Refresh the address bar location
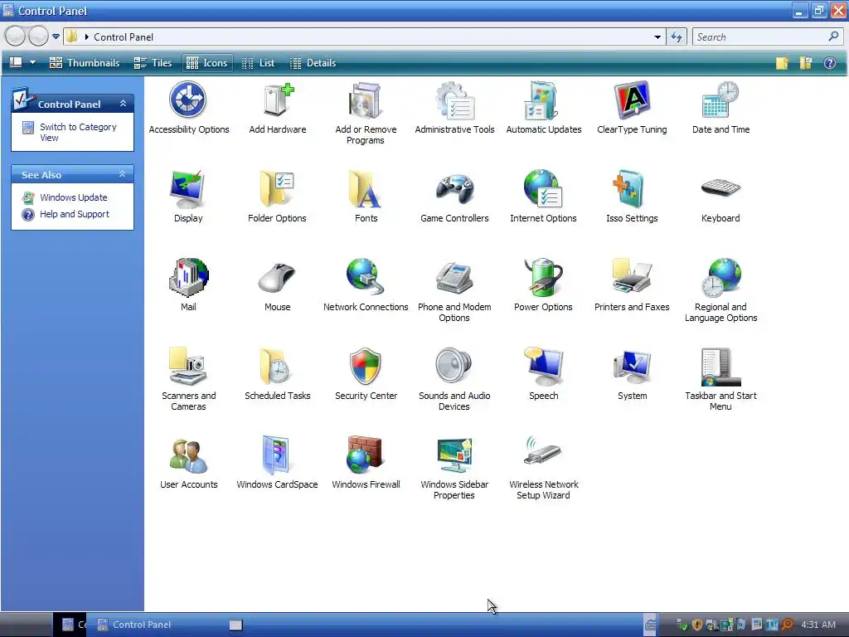The height and width of the screenshot is (637, 849). tap(677, 36)
